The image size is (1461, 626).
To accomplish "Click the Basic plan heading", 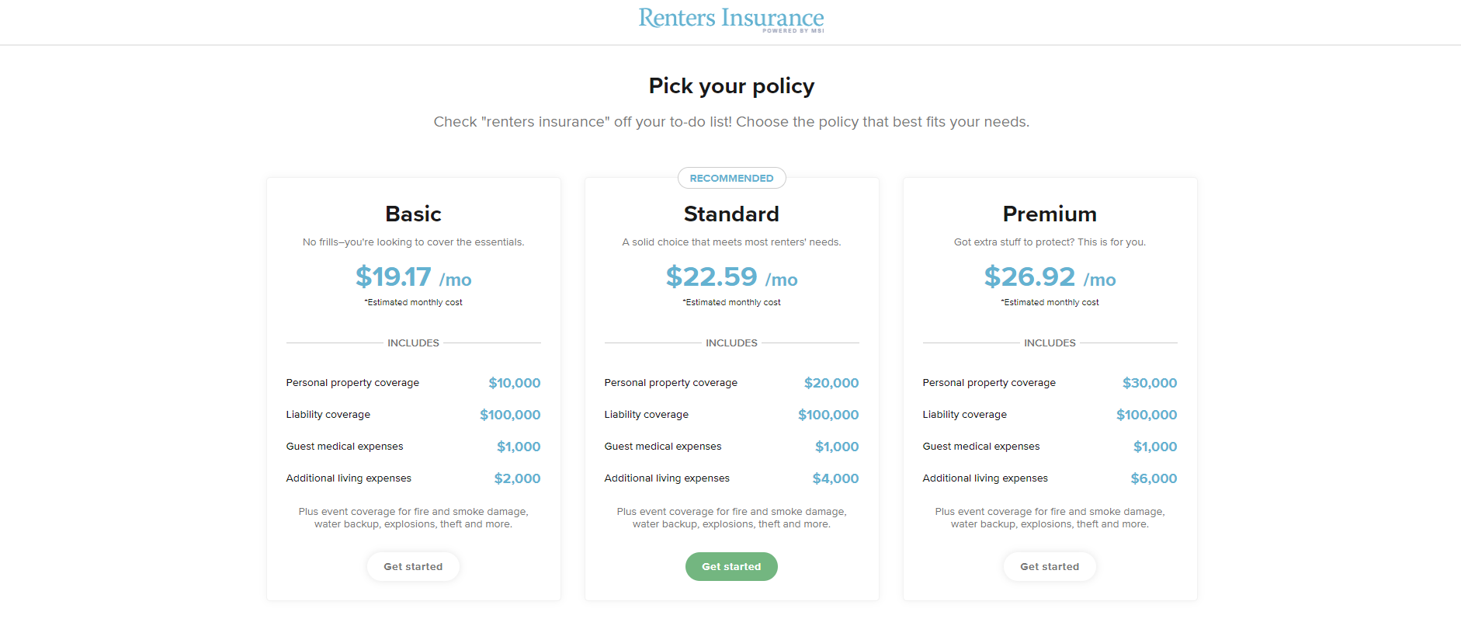I will (413, 214).
